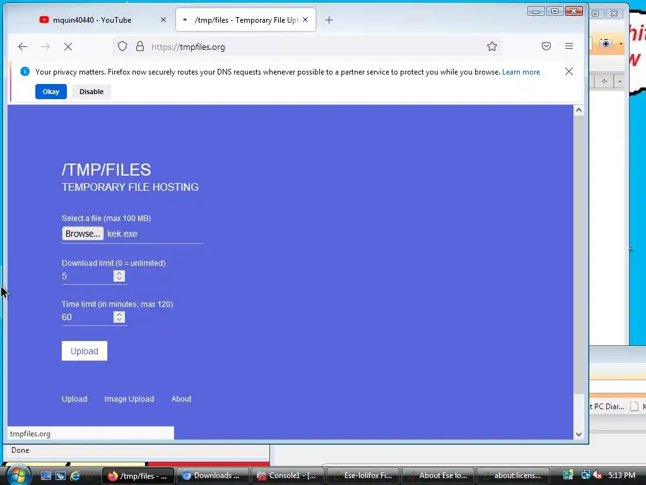Go back using the browser back arrow
The width and height of the screenshot is (646, 485).
click(23, 47)
